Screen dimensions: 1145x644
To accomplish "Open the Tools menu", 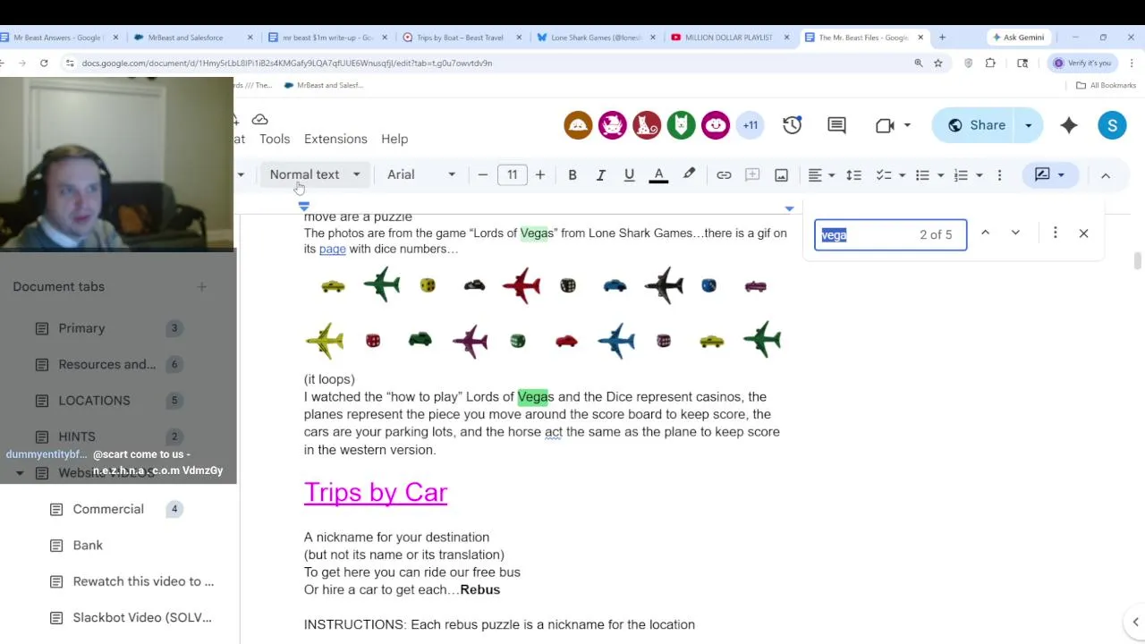I will click(275, 140).
